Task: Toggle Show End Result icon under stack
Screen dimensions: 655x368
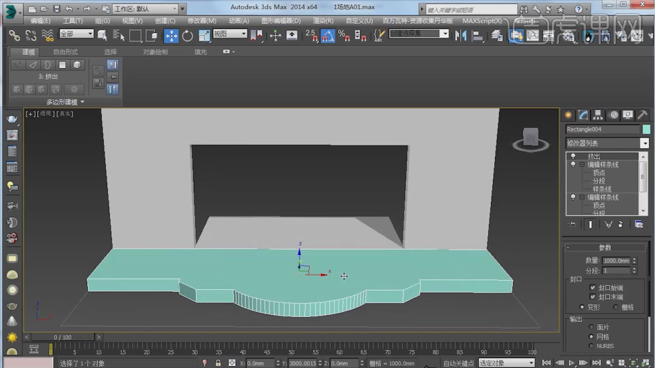Action: (x=590, y=225)
